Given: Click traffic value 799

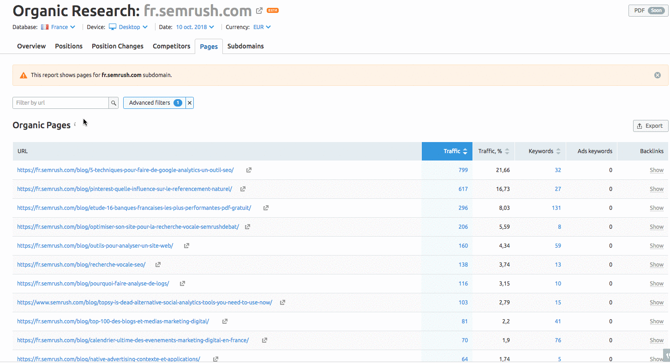Looking at the screenshot, I should (463, 170).
